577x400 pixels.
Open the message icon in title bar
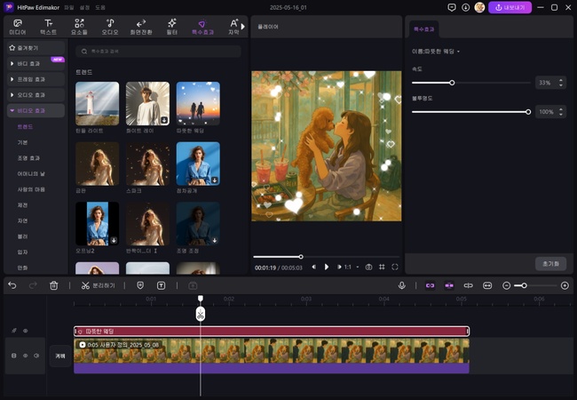coord(452,7)
